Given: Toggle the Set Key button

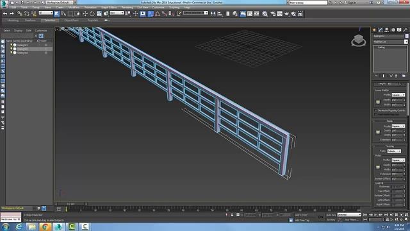Looking at the screenshot, I should [x=331, y=219].
